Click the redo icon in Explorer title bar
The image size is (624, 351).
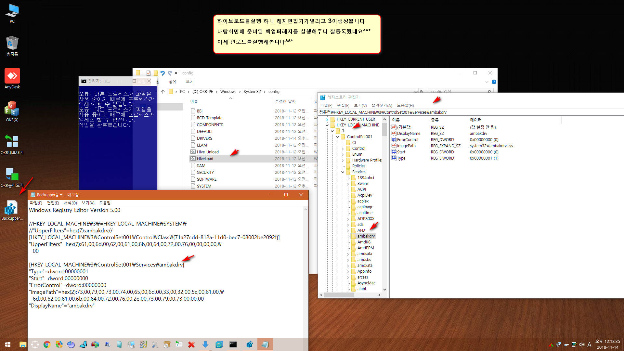(170, 73)
